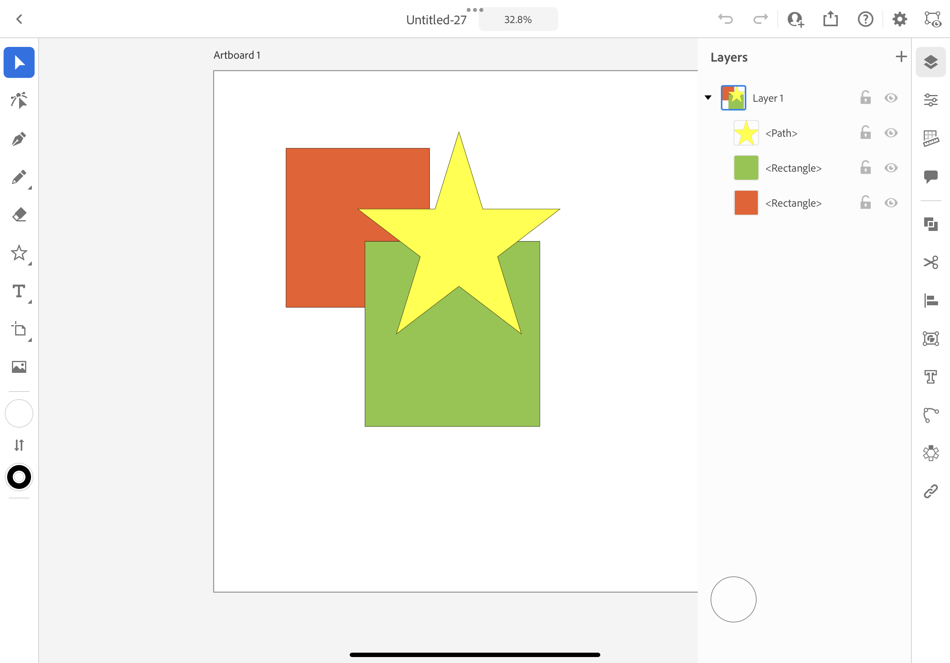Open the Layers panel tab
This screenshot has height=663, width=950.
pos(931,62)
